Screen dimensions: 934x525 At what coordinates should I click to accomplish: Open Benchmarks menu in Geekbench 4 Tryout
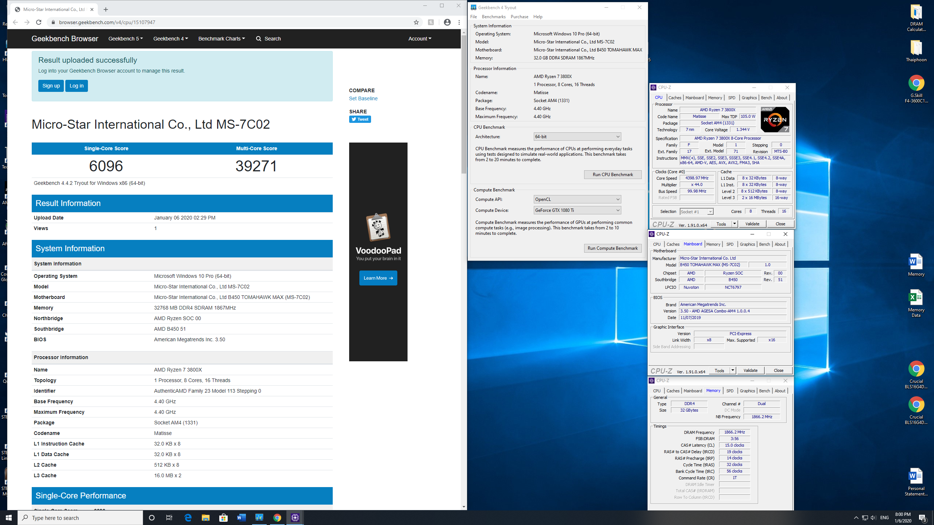pyautogui.click(x=494, y=17)
